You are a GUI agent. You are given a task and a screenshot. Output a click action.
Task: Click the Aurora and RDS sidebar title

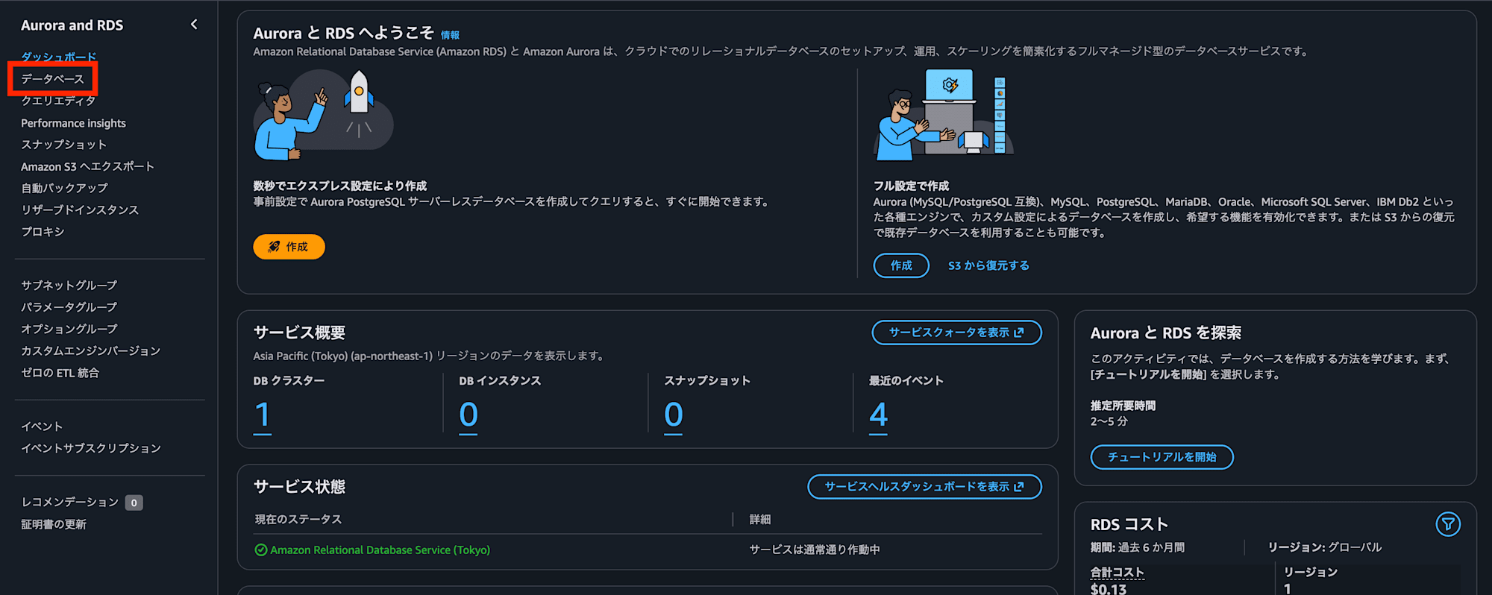[x=72, y=25]
